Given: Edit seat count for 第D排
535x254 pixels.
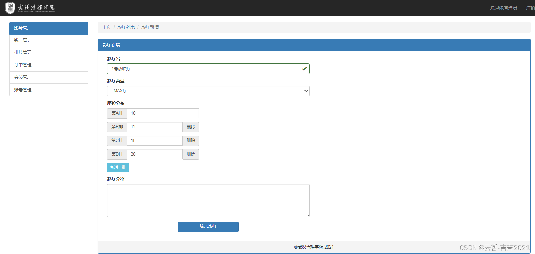Looking at the screenshot, I should click(x=154, y=154).
